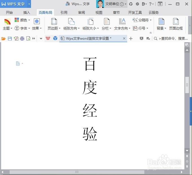Close the Wps文字word竖排文字设置 document tab
This screenshot has height=175, width=192.
[x=124, y=39]
